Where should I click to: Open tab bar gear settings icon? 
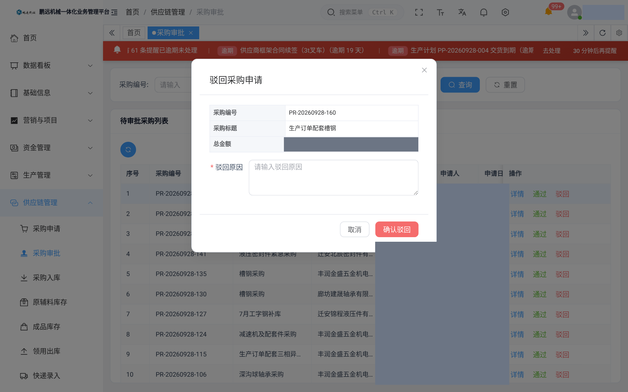pyautogui.click(x=619, y=33)
